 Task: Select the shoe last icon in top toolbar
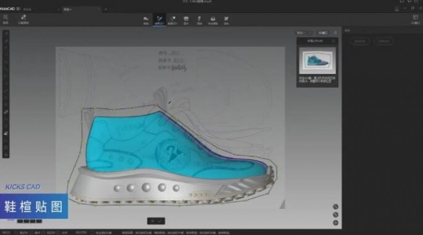(x=146, y=20)
